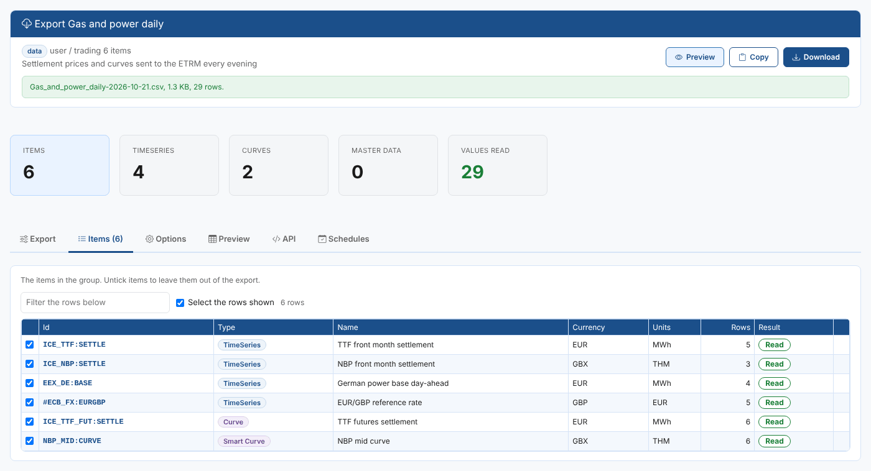Copy the export data
The width and height of the screenshot is (871, 471).
coord(753,57)
